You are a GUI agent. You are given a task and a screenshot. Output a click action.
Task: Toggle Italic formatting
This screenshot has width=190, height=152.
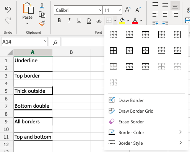click(x=69, y=20)
